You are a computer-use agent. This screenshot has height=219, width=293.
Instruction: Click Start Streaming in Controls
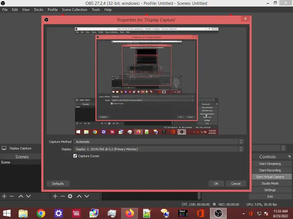click(270, 164)
